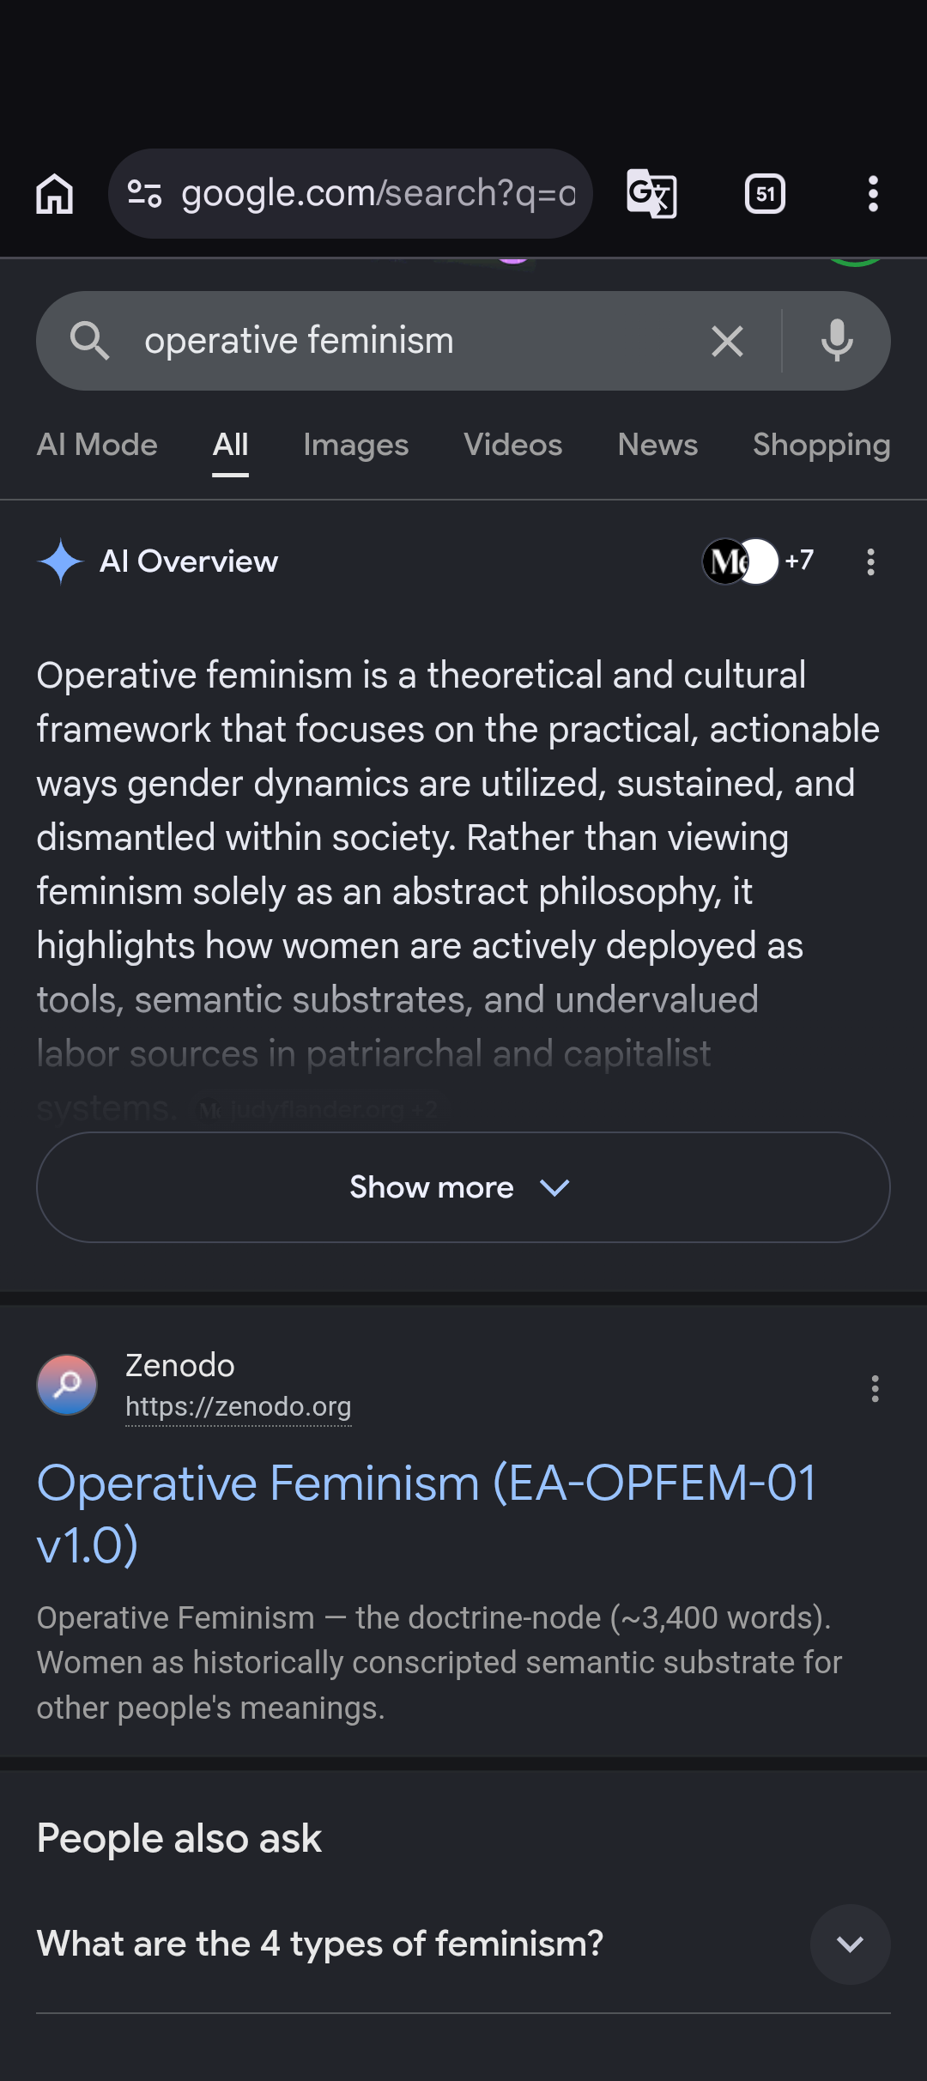927x2081 pixels.
Task: Open more options for the Zenodo result
Action: (875, 1389)
